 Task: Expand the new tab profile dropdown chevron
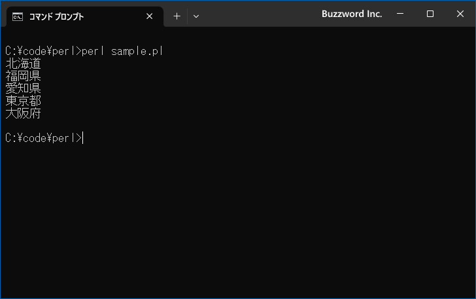click(196, 16)
